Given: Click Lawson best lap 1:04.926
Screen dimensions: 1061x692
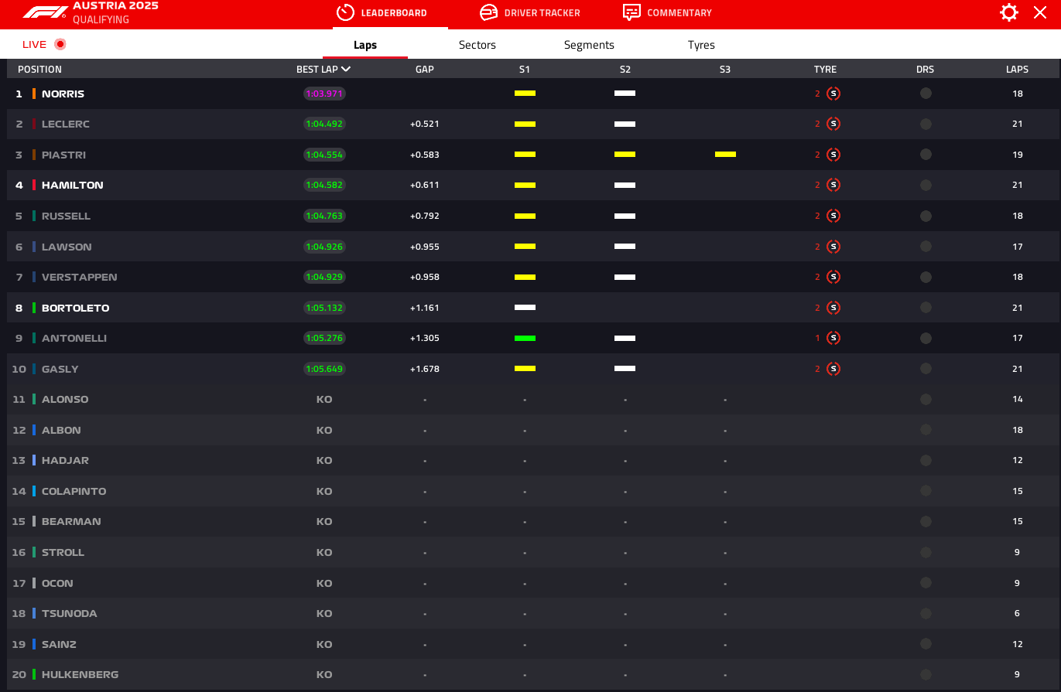Looking at the screenshot, I should (324, 247).
